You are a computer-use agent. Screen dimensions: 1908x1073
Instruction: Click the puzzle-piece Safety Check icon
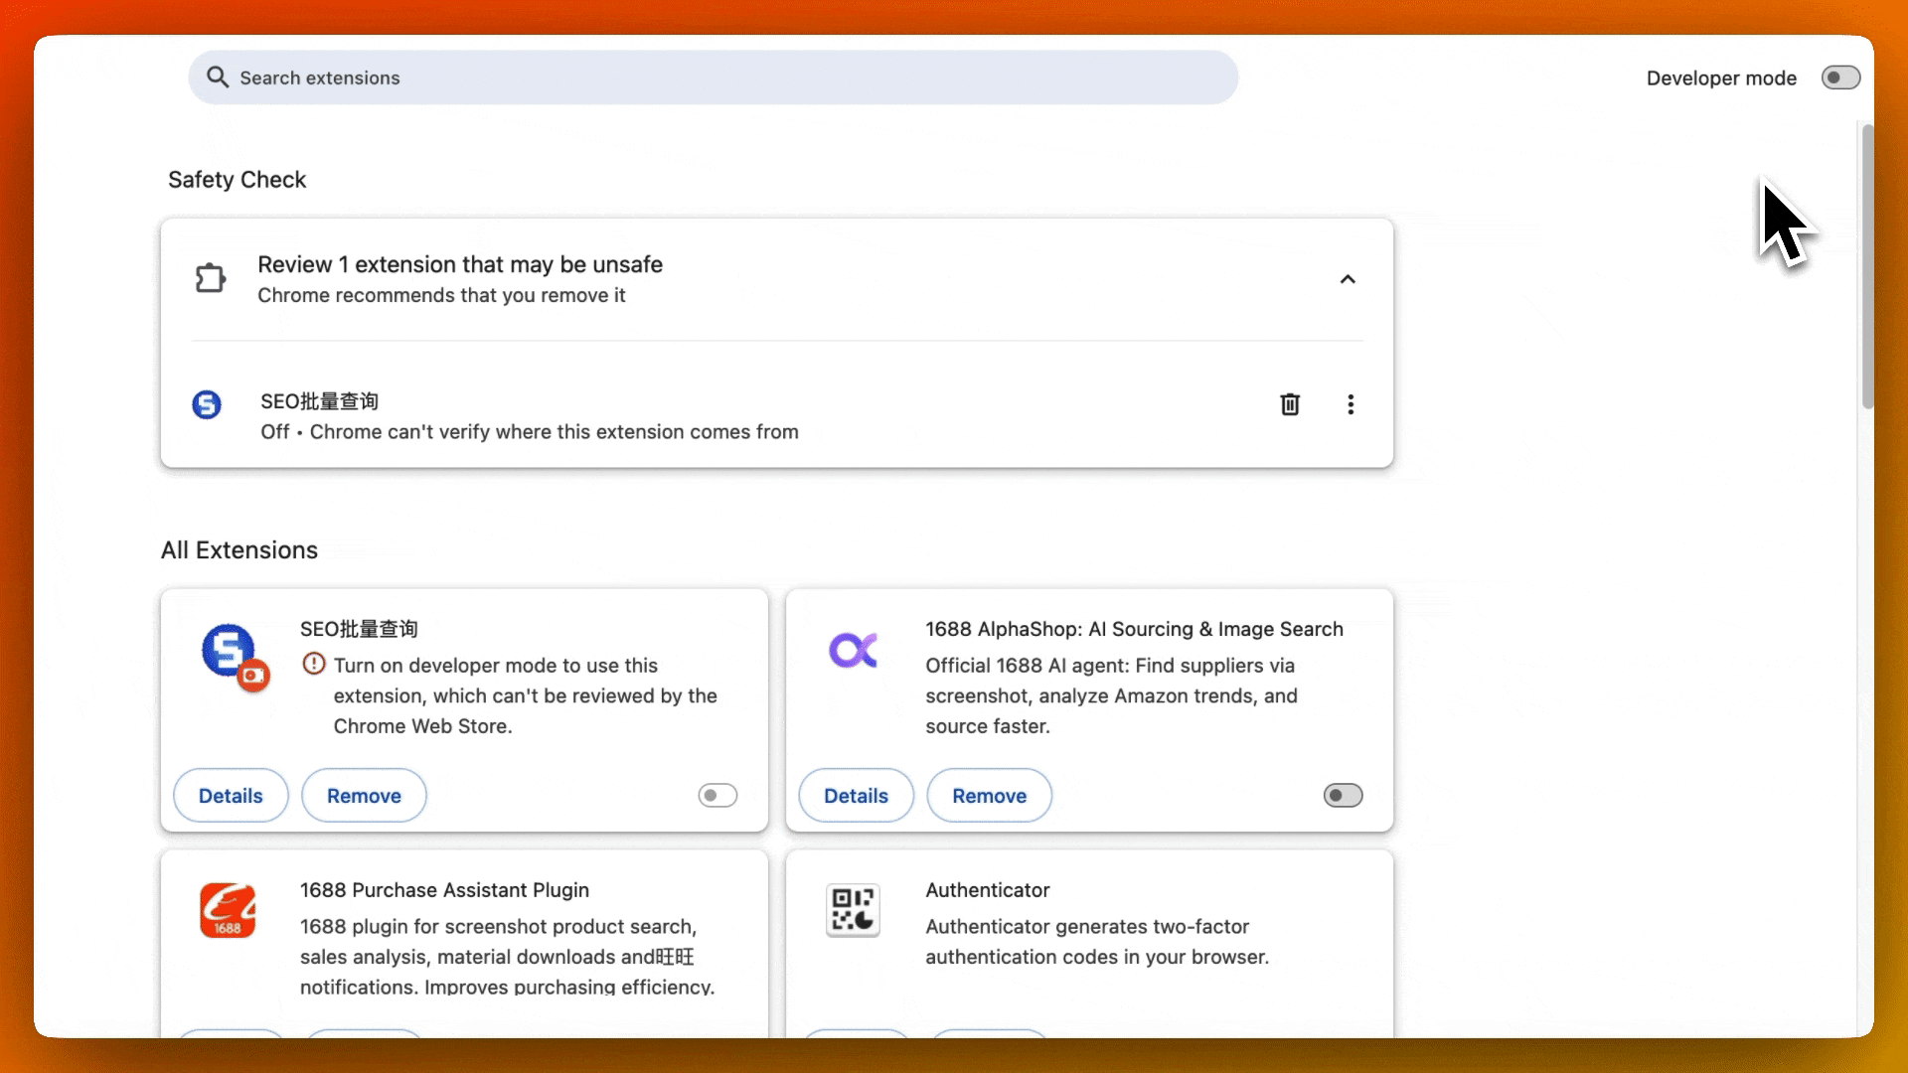[210, 278]
